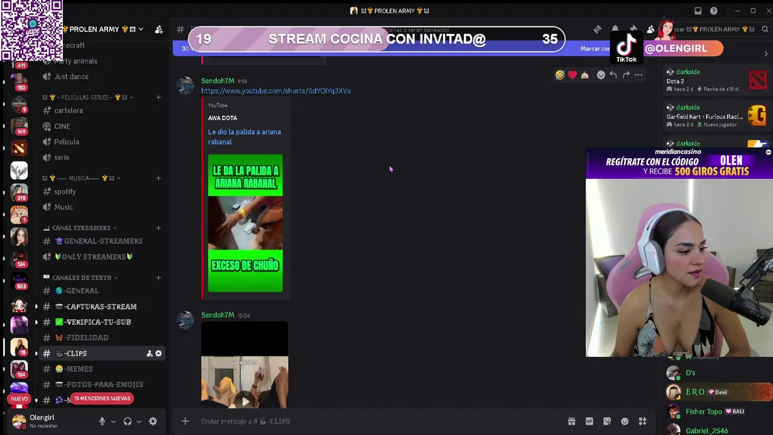Open the Gabriel_2546 member entry
Image resolution: width=773 pixels, height=435 pixels.
pyautogui.click(x=717, y=430)
